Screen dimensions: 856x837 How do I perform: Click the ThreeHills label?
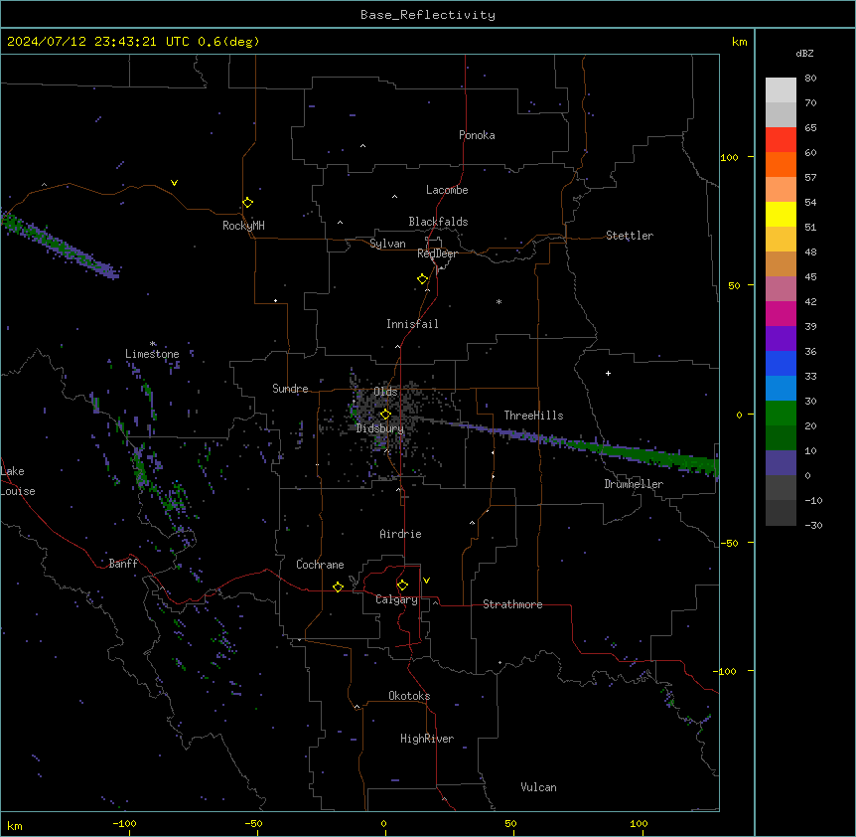[x=533, y=416]
